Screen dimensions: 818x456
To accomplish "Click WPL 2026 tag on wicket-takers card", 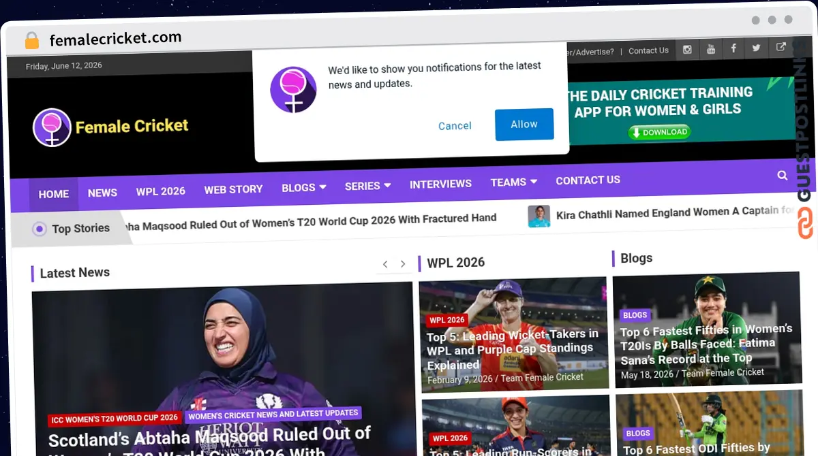I will coord(448,320).
